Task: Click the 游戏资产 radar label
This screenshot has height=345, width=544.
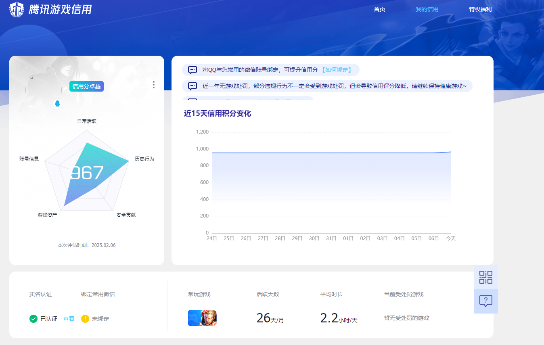Action: 47,215
